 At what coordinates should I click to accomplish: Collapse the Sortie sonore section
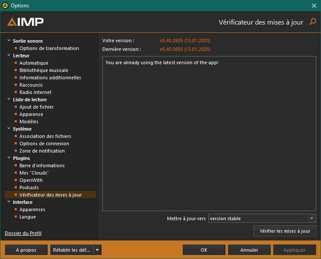point(9,41)
